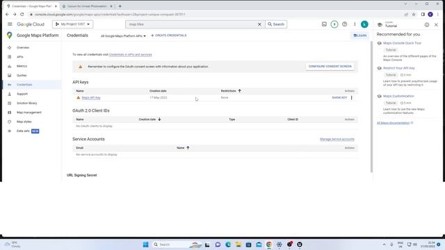This screenshot has height=250, width=445.
Task: Click the Windows Start icon in taskbar
Action: click(x=145, y=244)
